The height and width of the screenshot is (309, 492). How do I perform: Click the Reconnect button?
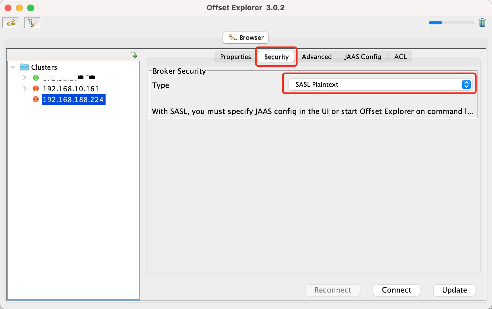(x=333, y=290)
